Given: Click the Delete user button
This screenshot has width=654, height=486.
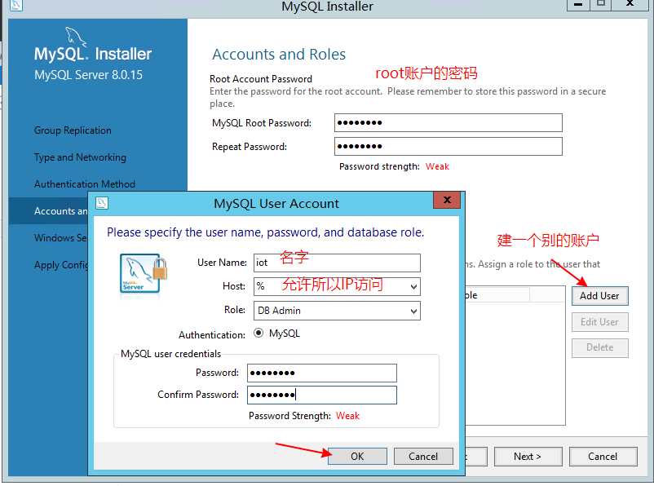Looking at the screenshot, I should [600, 347].
